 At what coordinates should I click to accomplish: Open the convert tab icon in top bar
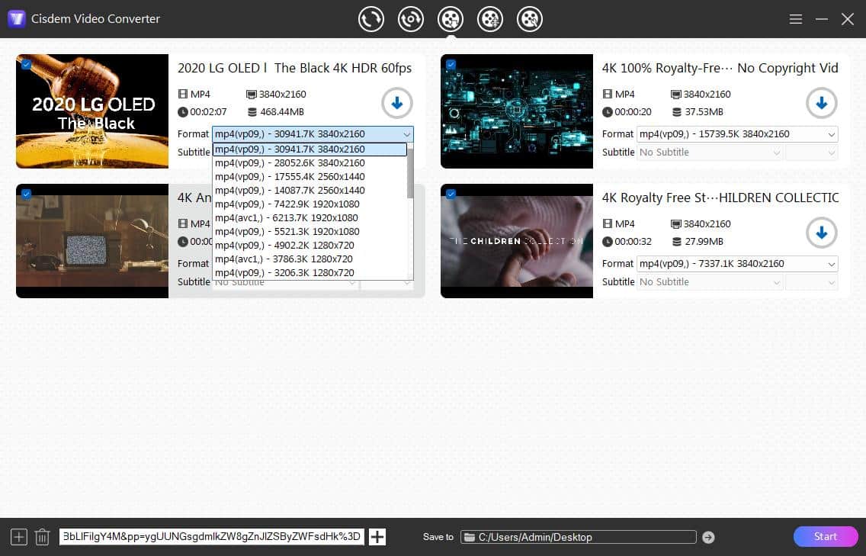(x=371, y=19)
